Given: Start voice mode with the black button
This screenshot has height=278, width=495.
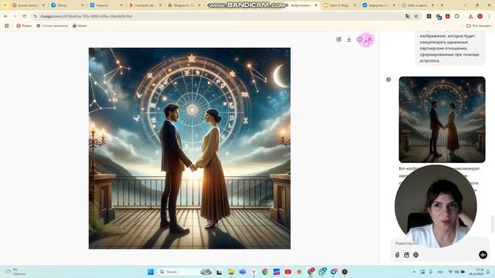Looking at the screenshot, I should coord(483,255).
